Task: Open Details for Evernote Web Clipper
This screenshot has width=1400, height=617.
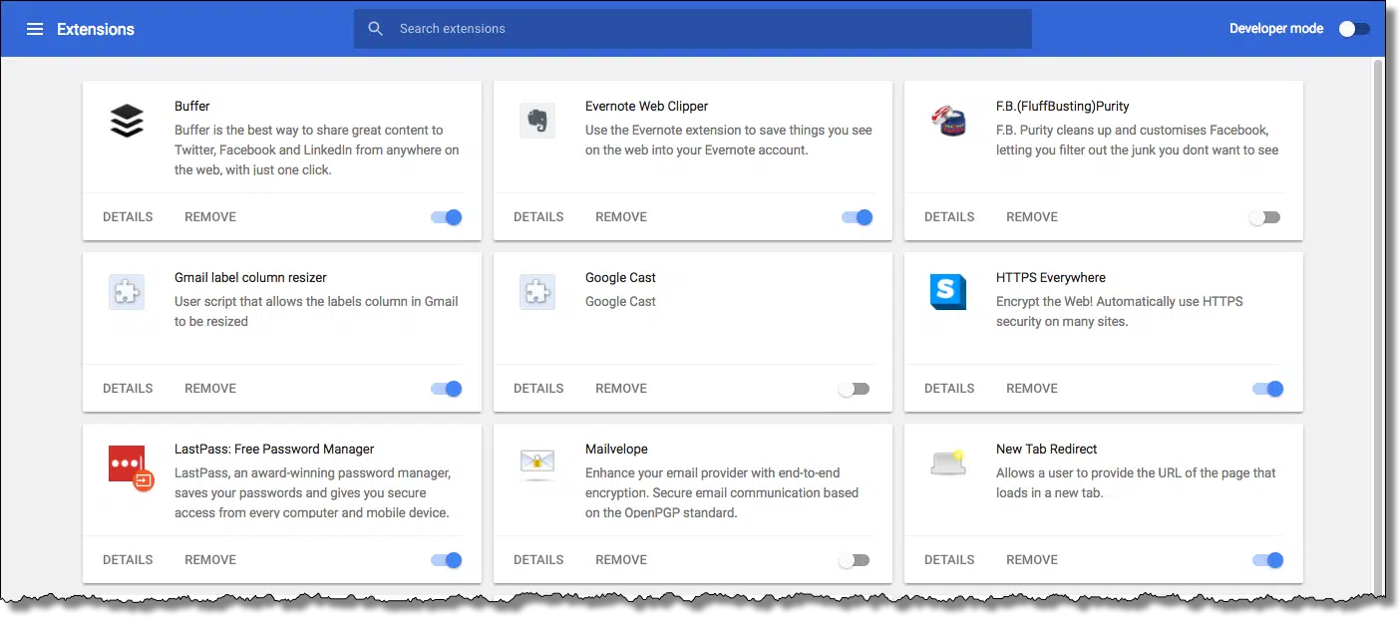Action: tap(538, 217)
